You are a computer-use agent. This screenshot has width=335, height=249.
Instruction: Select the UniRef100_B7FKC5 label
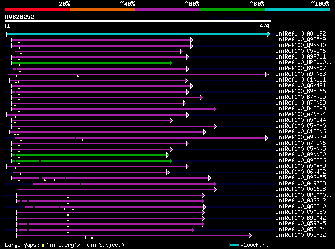pyautogui.click(x=300, y=97)
